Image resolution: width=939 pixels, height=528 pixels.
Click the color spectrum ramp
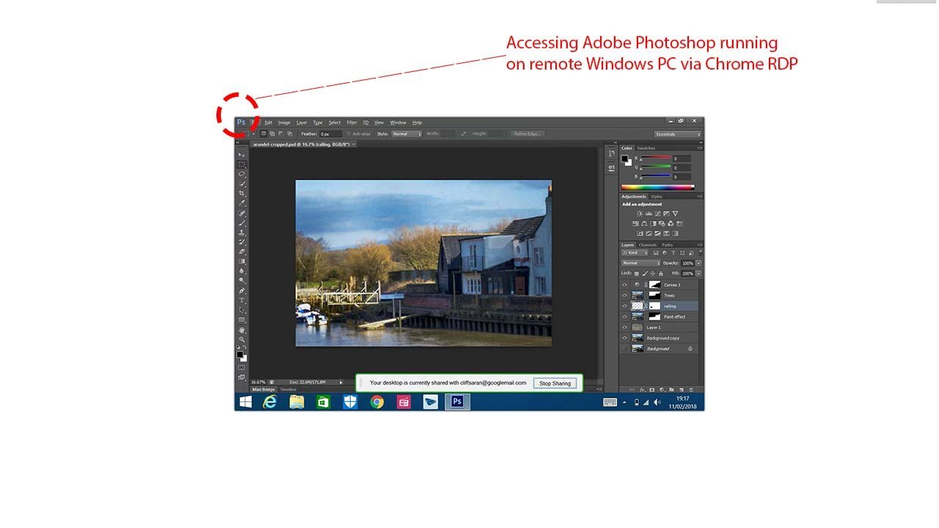coord(657,188)
